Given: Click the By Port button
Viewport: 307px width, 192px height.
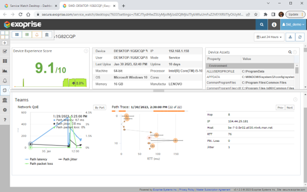Looking at the screenshot, I should pyautogui.click(x=100, y=107).
